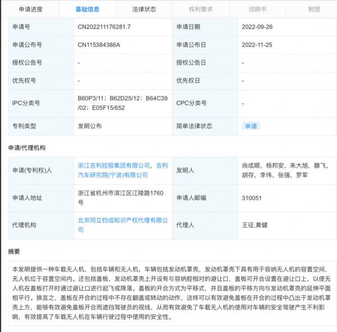Click the abstract paragraph beginning 本发明提供一种车载无人机
Viewport: 337px width, 332px height.
point(171,293)
